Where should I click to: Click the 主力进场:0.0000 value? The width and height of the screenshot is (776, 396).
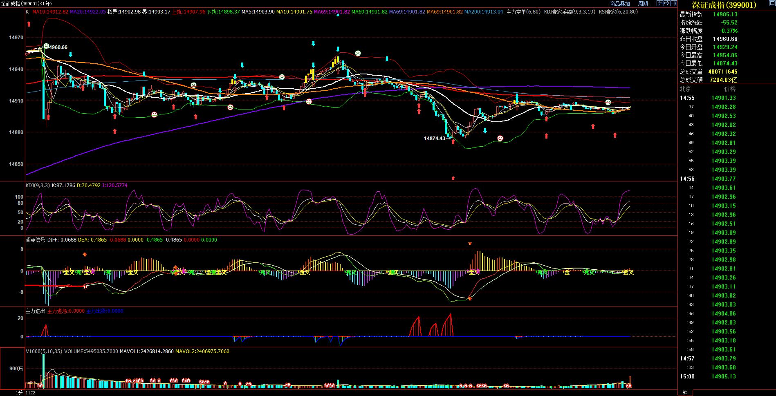[66, 311]
